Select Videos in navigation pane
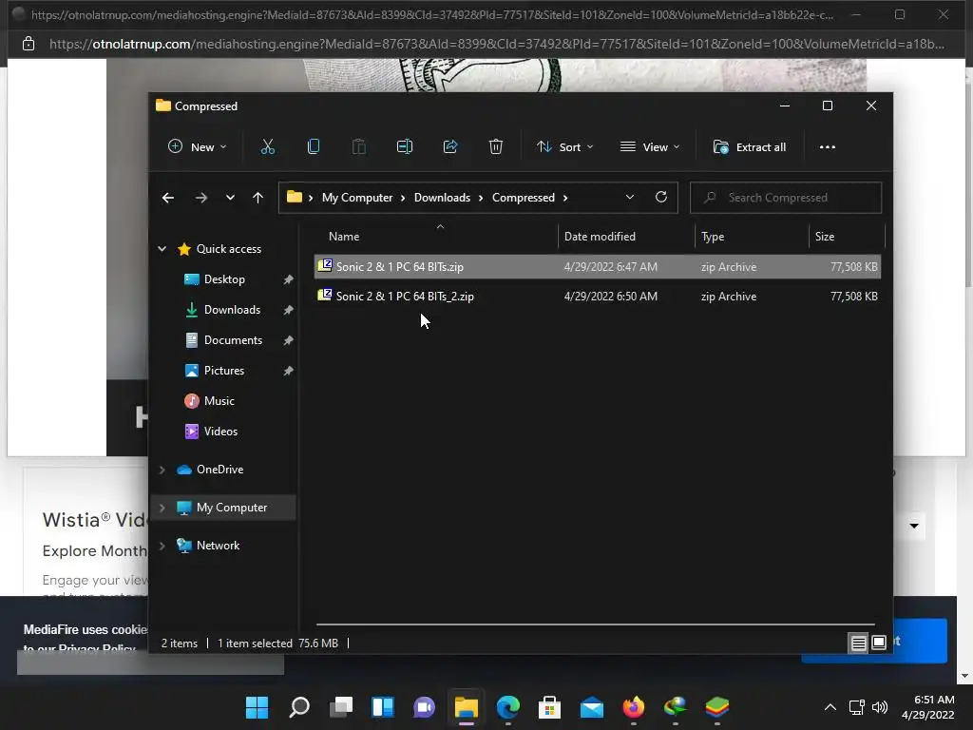This screenshot has width=973, height=730. tap(220, 432)
